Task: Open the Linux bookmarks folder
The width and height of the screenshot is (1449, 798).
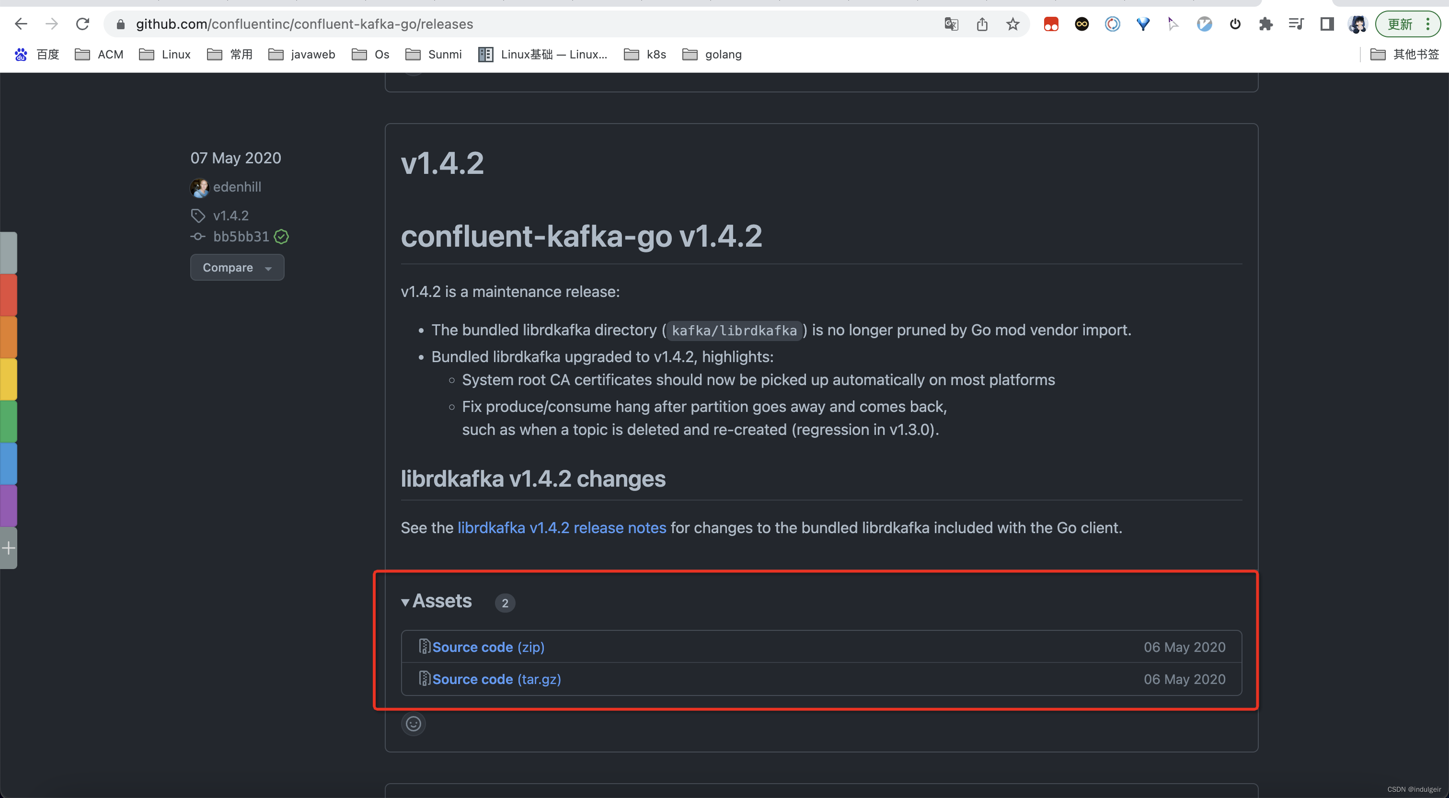Action: [x=165, y=55]
